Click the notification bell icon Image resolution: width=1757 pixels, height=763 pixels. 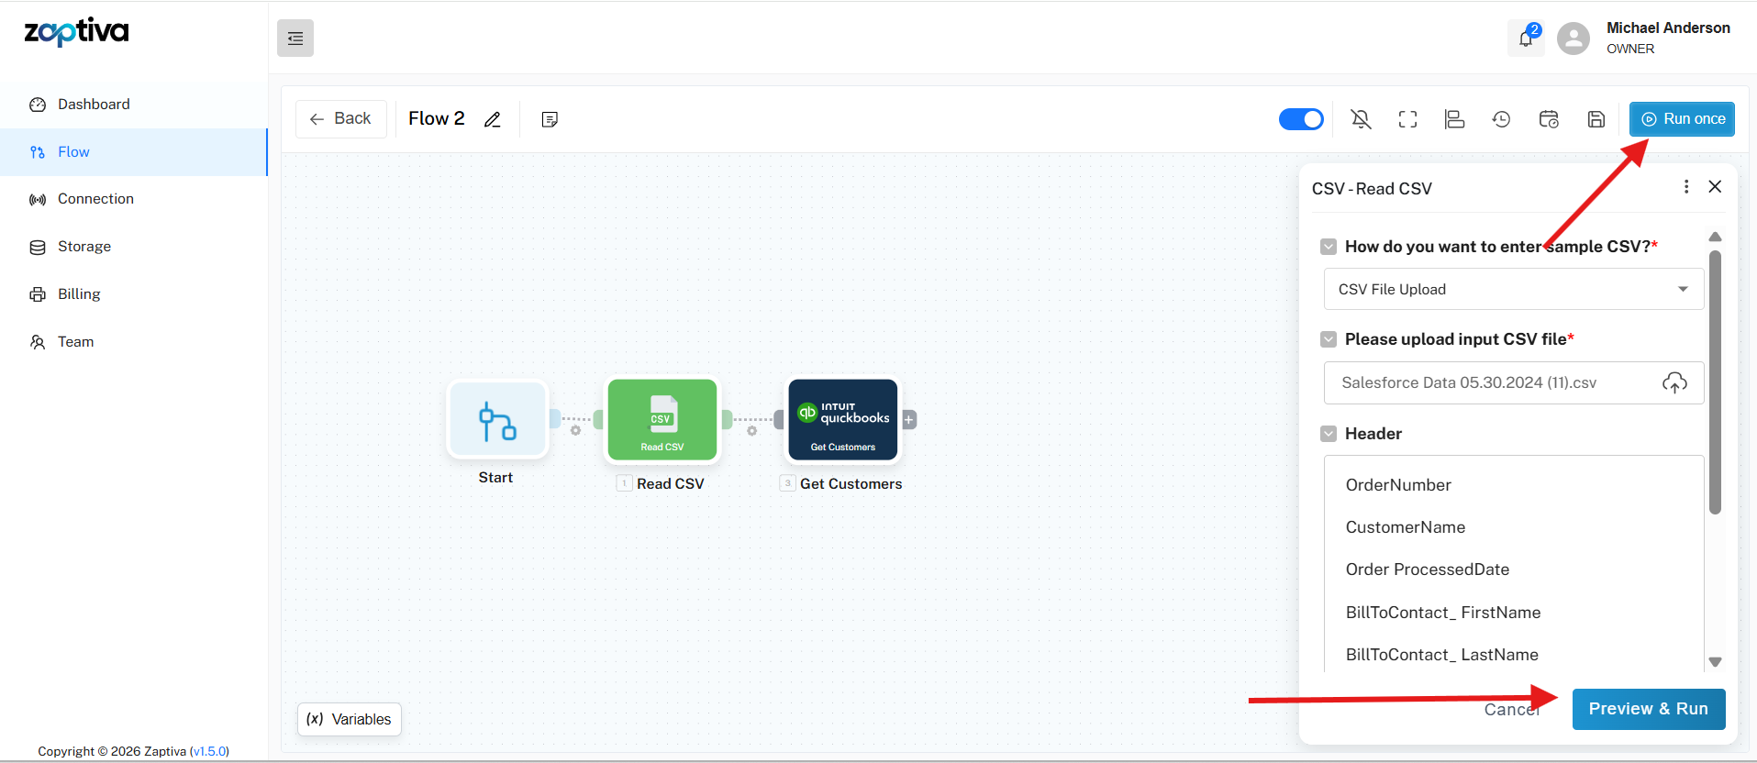coord(1526,39)
